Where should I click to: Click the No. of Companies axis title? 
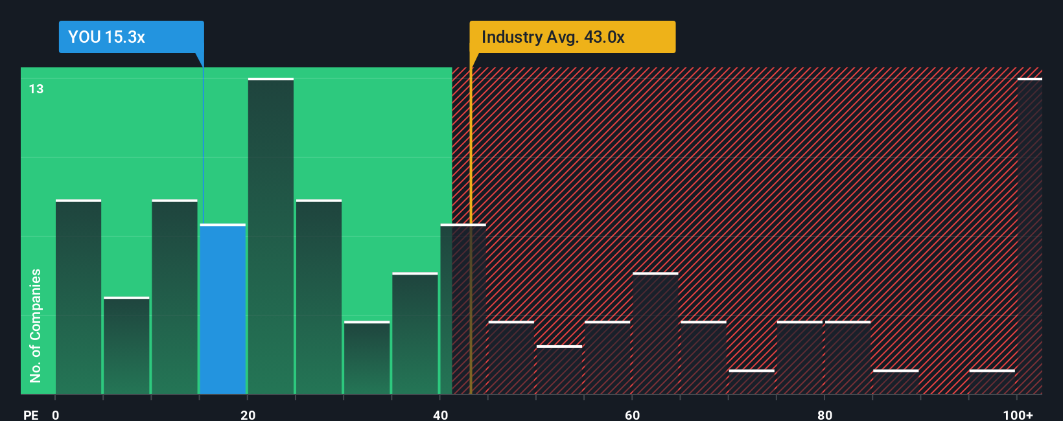pos(36,325)
